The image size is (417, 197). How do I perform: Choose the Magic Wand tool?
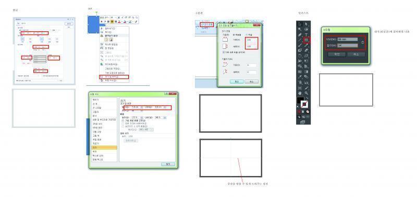(300, 29)
